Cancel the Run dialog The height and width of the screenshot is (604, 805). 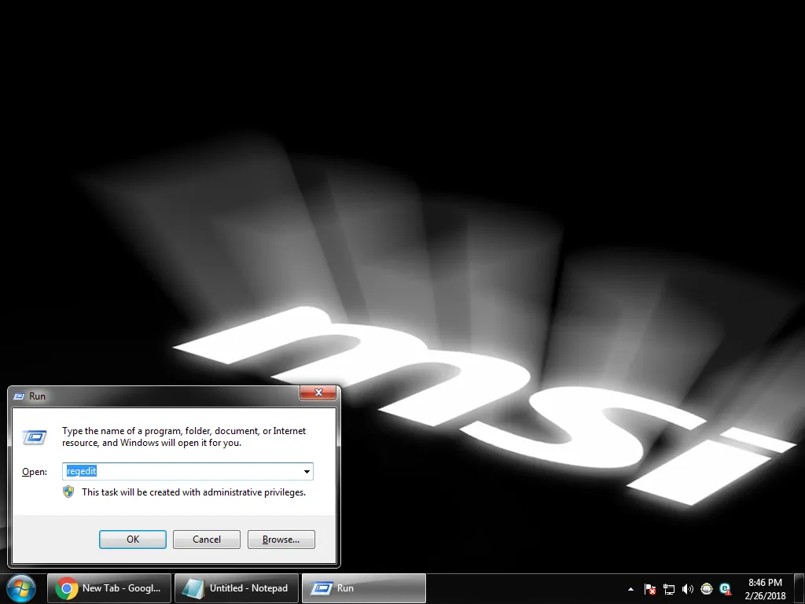[207, 540]
